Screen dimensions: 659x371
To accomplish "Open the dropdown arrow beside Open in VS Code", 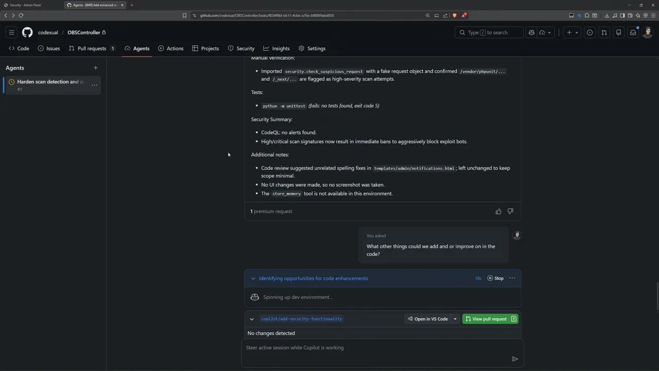I will [x=455, y=319].
